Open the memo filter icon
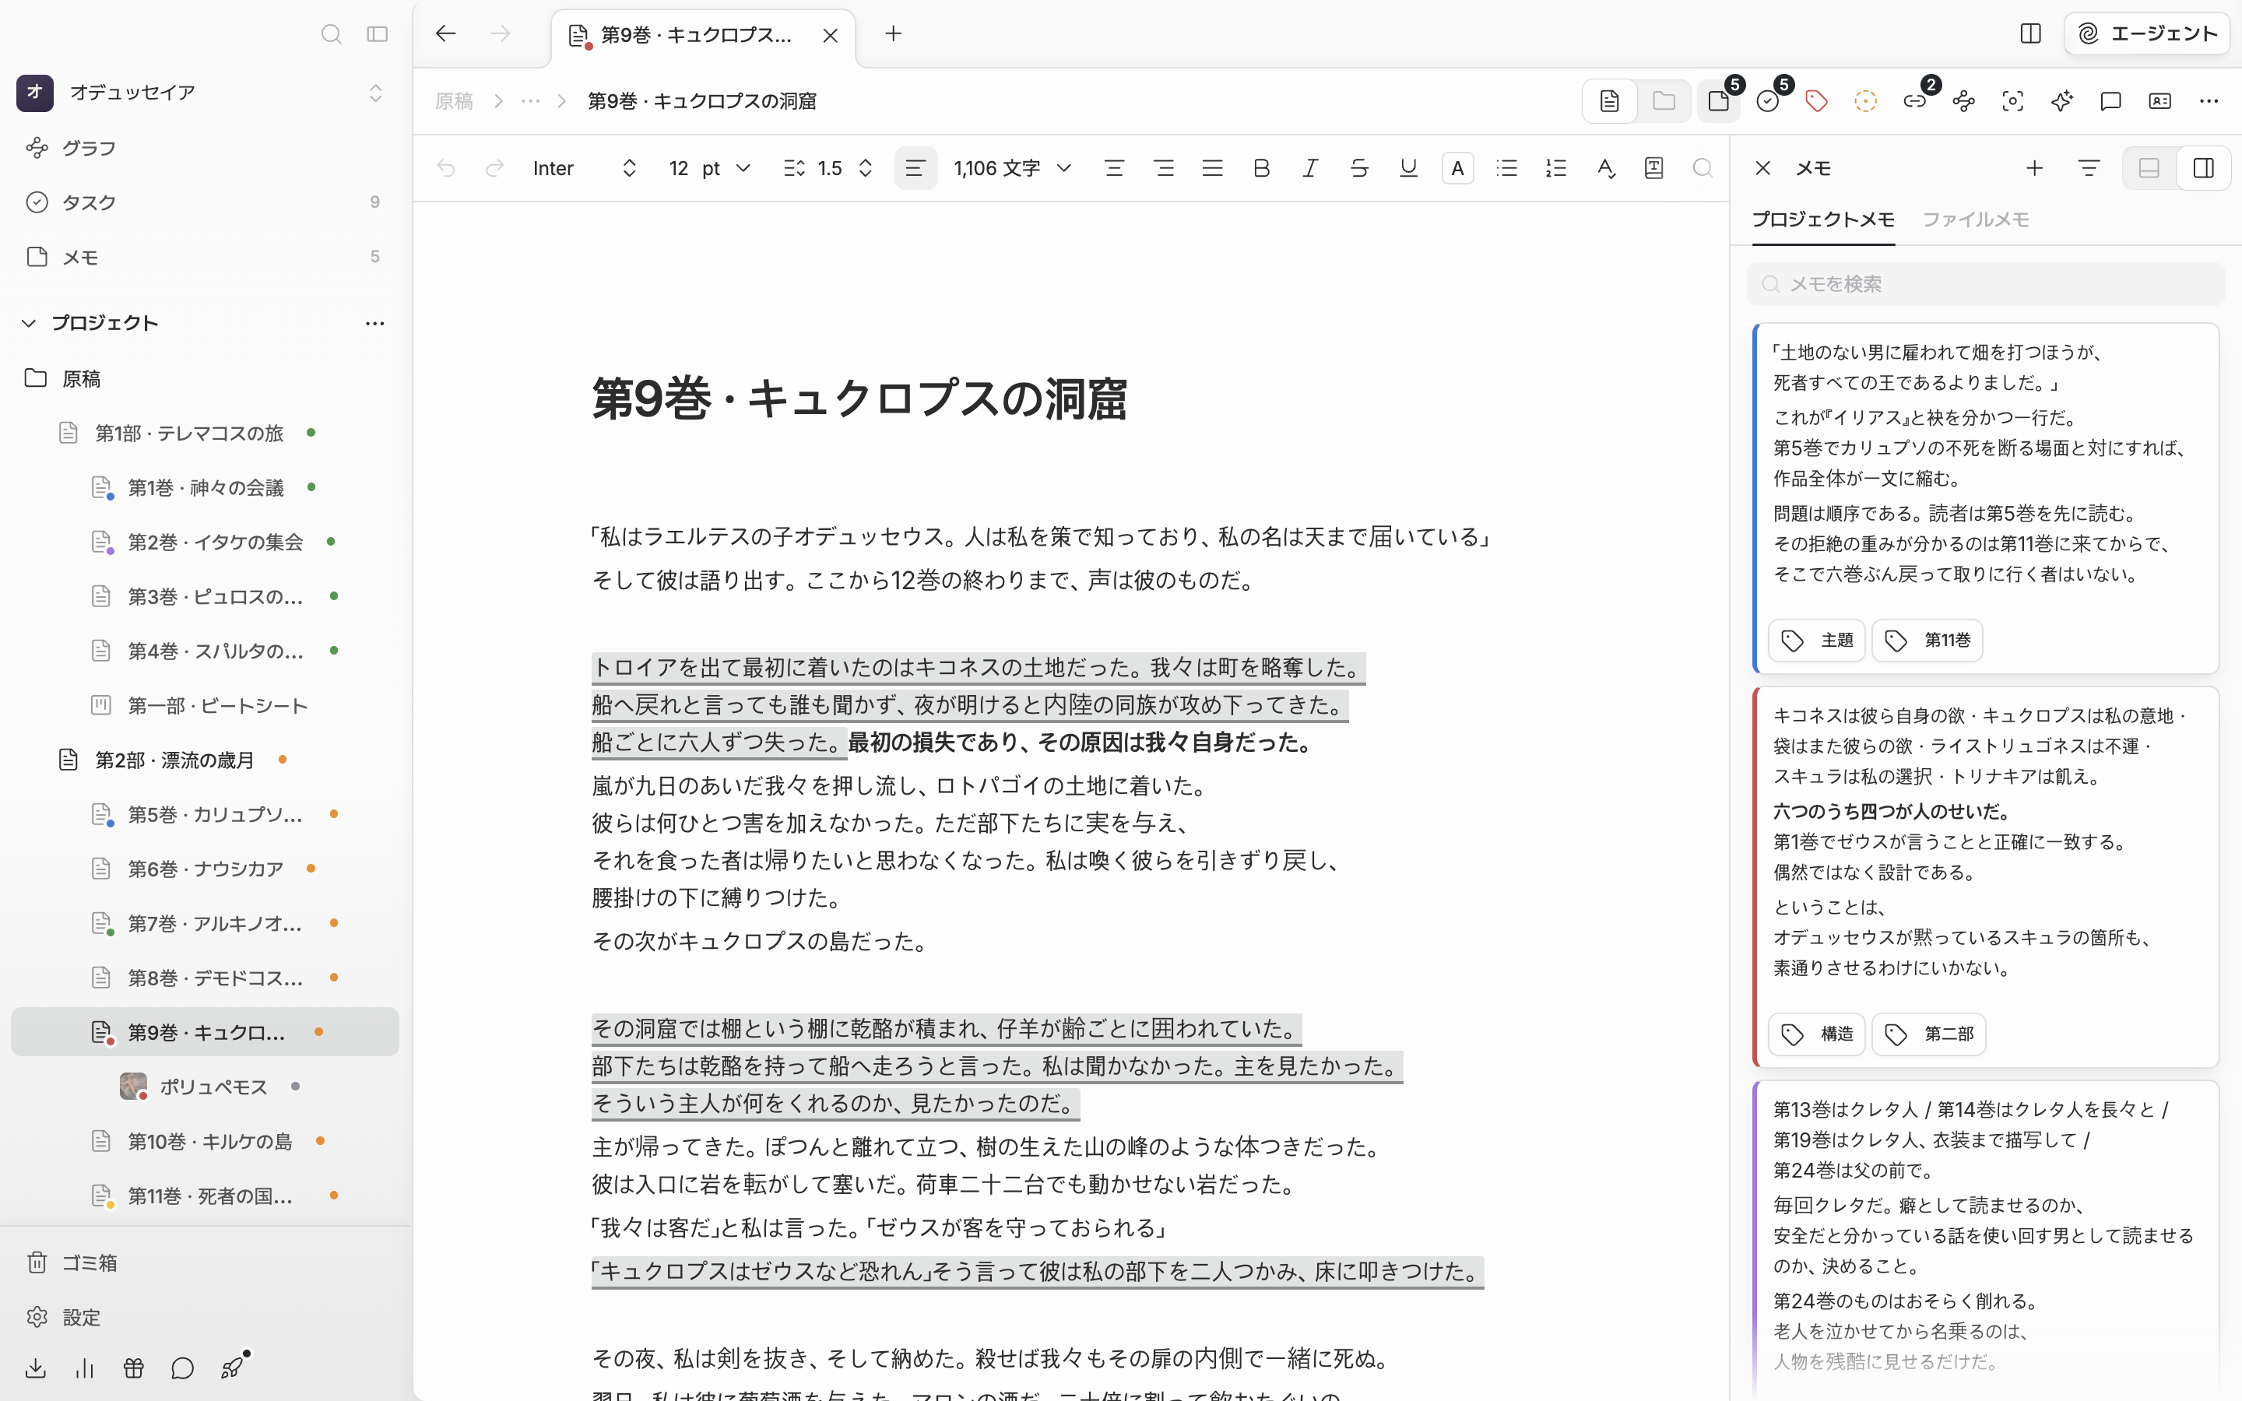This screenshot has width=2242, height=1401. 2088,169
